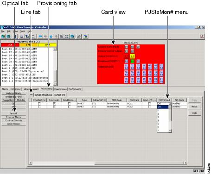
Task: Toggle Send DoNotUse checkbox in first row
Action: click(x=69, y=104)
